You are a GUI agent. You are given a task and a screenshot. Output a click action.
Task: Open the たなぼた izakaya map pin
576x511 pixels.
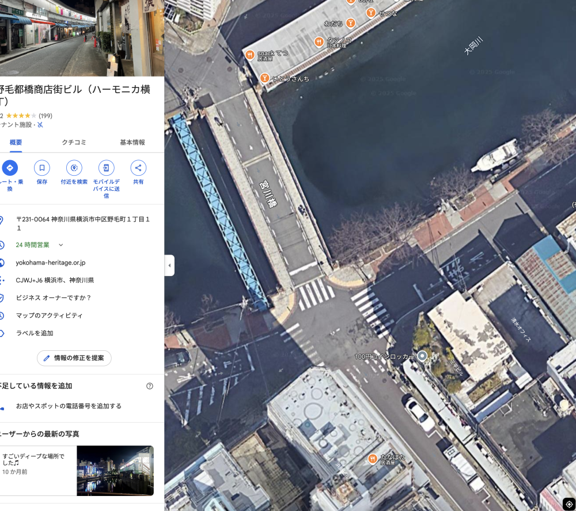[373, 459]
